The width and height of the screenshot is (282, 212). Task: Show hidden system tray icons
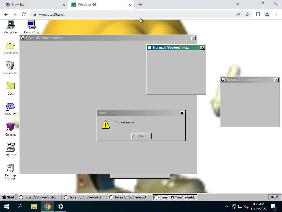click(227, 206)
